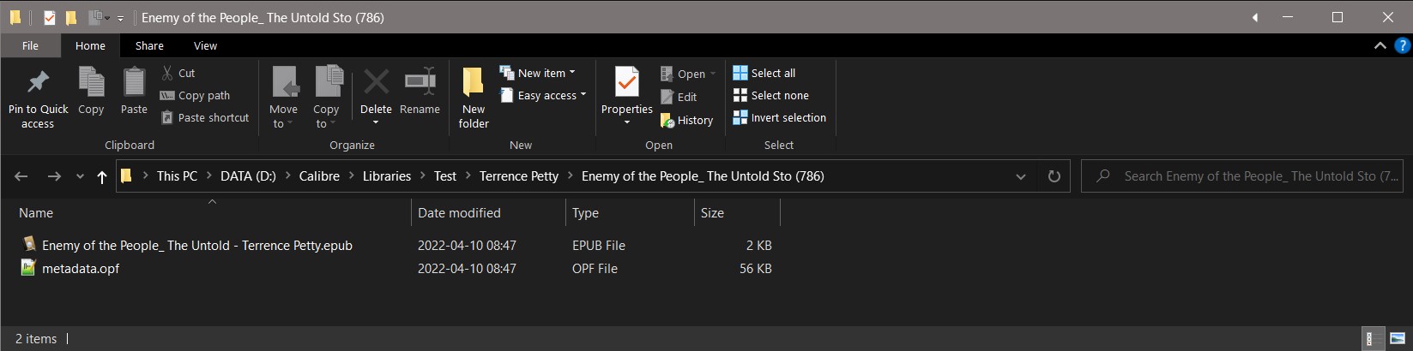Create a New folder from ribbon

473,84
